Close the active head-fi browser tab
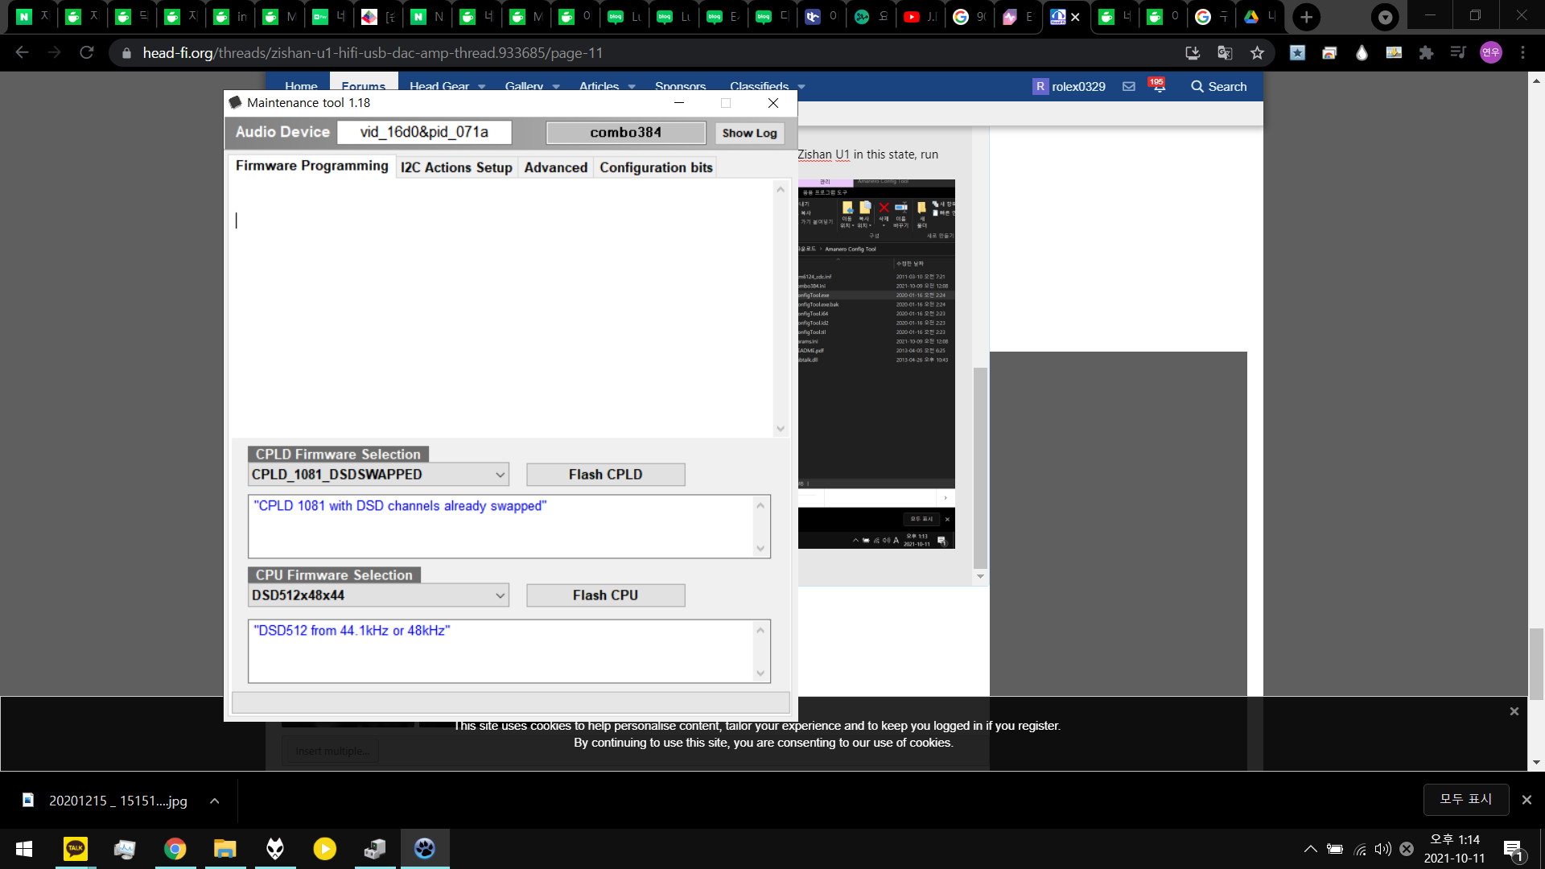 pos(1075,17)
